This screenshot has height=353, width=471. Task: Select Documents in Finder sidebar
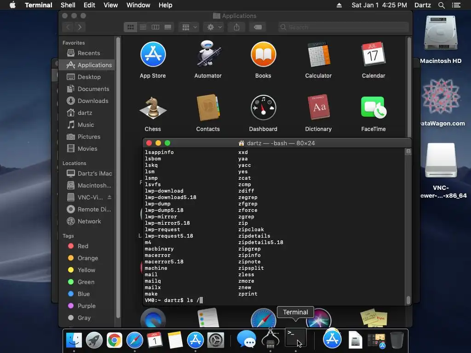[x=86, y=89]
